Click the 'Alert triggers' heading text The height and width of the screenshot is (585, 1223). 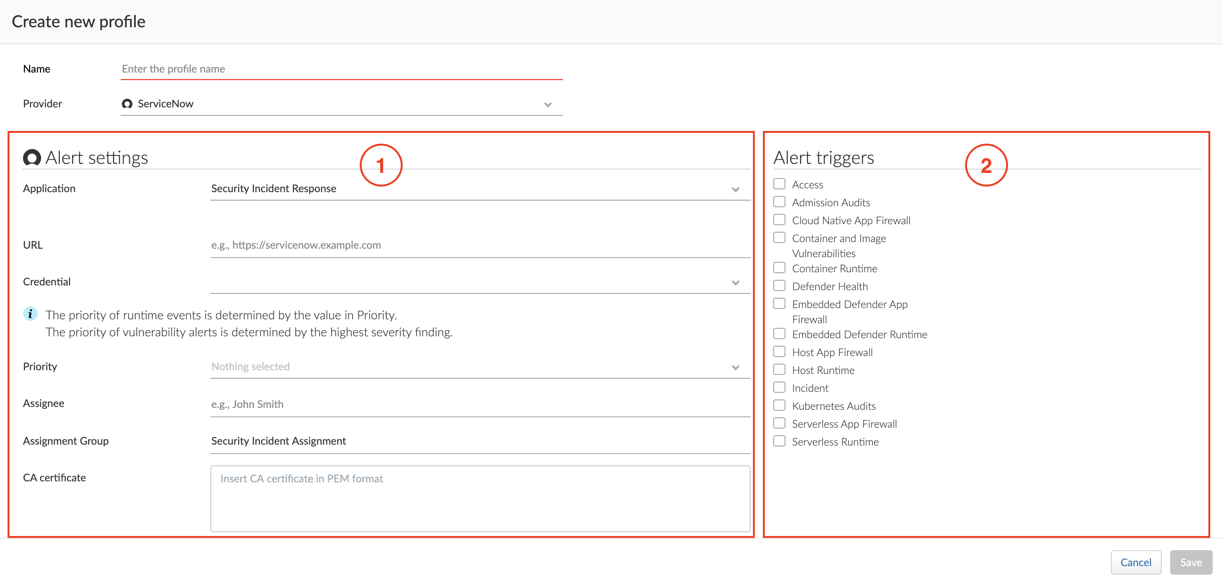pyautogui.click(x=823, y=157)
